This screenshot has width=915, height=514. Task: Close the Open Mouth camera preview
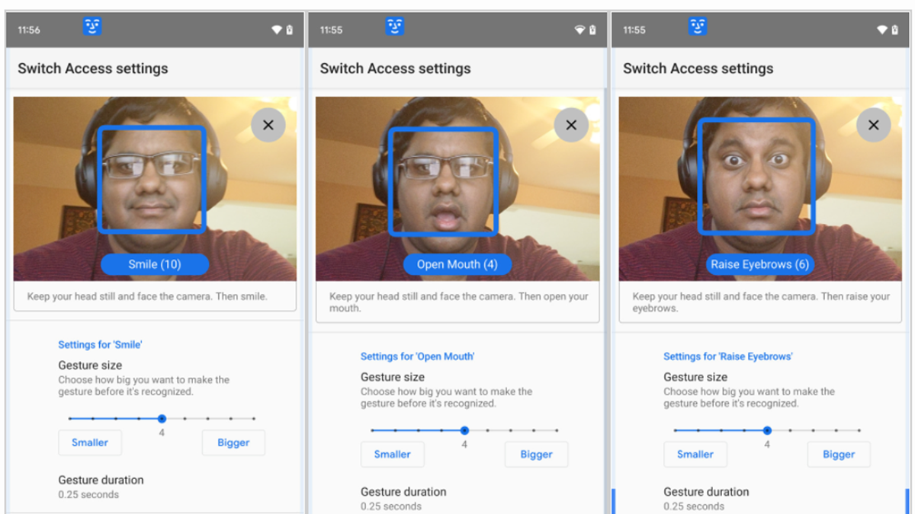(571, 126)
